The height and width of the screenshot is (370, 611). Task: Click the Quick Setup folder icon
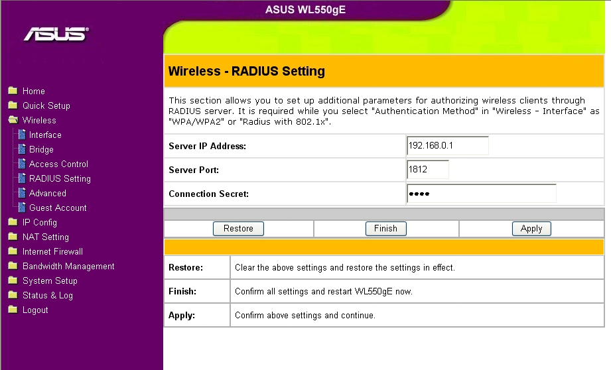[13, 105]
